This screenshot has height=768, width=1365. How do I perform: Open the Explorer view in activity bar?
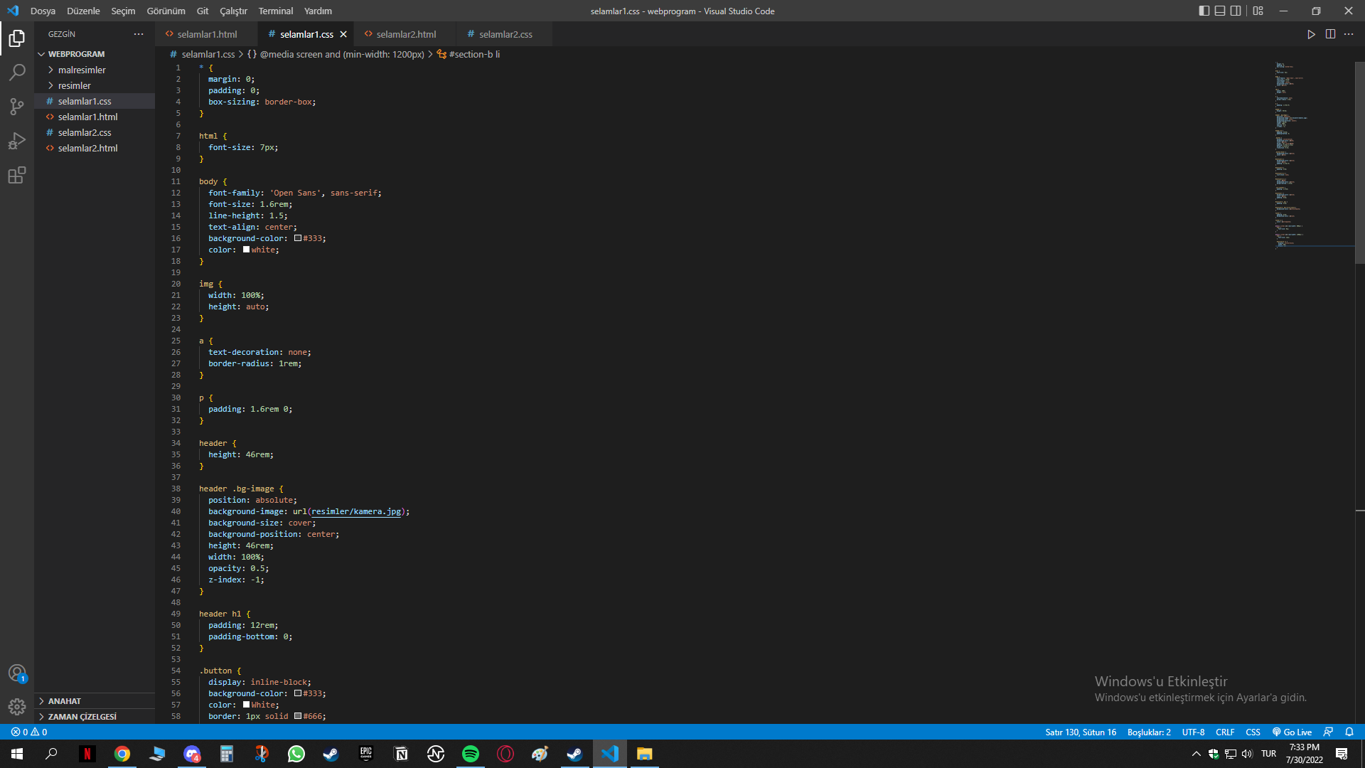[17, 38]
